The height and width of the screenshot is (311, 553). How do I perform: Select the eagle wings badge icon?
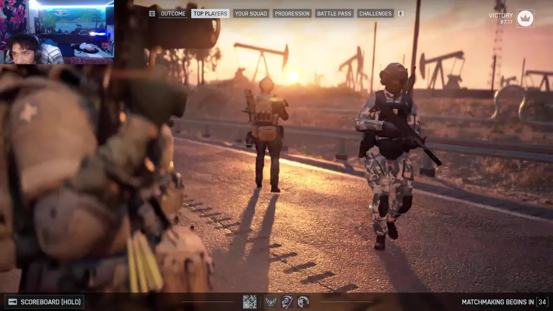point(270,301)
